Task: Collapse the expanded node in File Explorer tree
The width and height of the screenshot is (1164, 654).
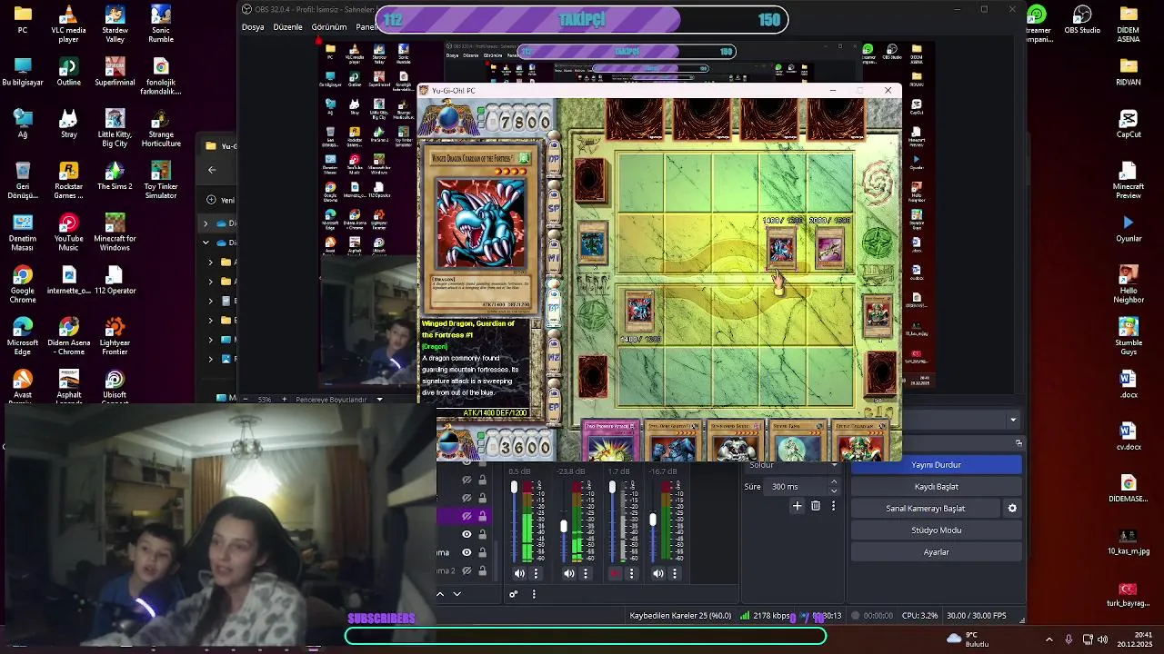Action: pos(206,243)
